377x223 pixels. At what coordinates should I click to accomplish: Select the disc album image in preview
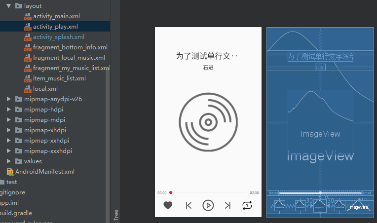click(208, 122)
